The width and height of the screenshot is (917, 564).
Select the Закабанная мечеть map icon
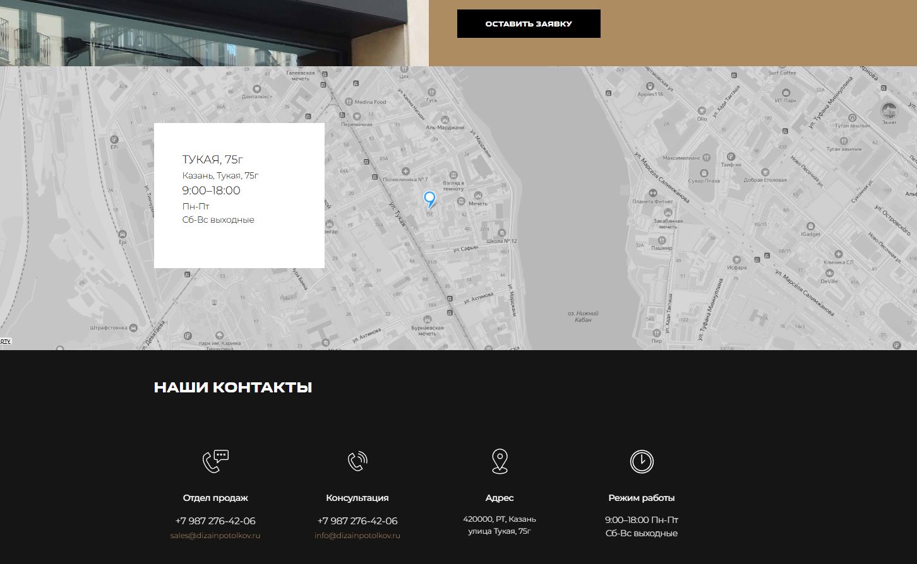(668, 213)
